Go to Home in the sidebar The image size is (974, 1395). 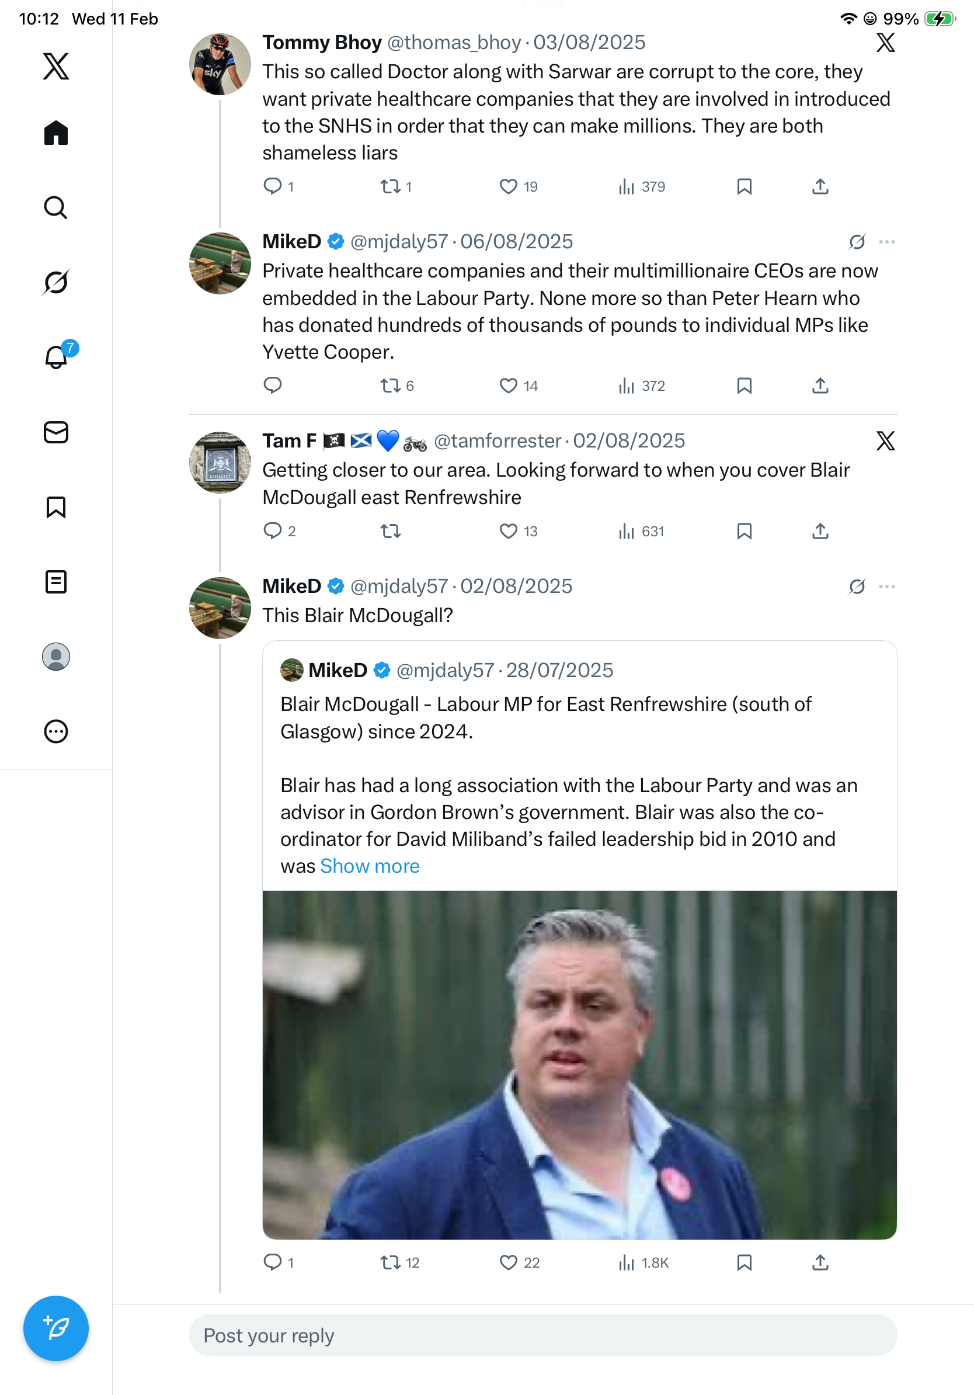click(x=56, y=133)
